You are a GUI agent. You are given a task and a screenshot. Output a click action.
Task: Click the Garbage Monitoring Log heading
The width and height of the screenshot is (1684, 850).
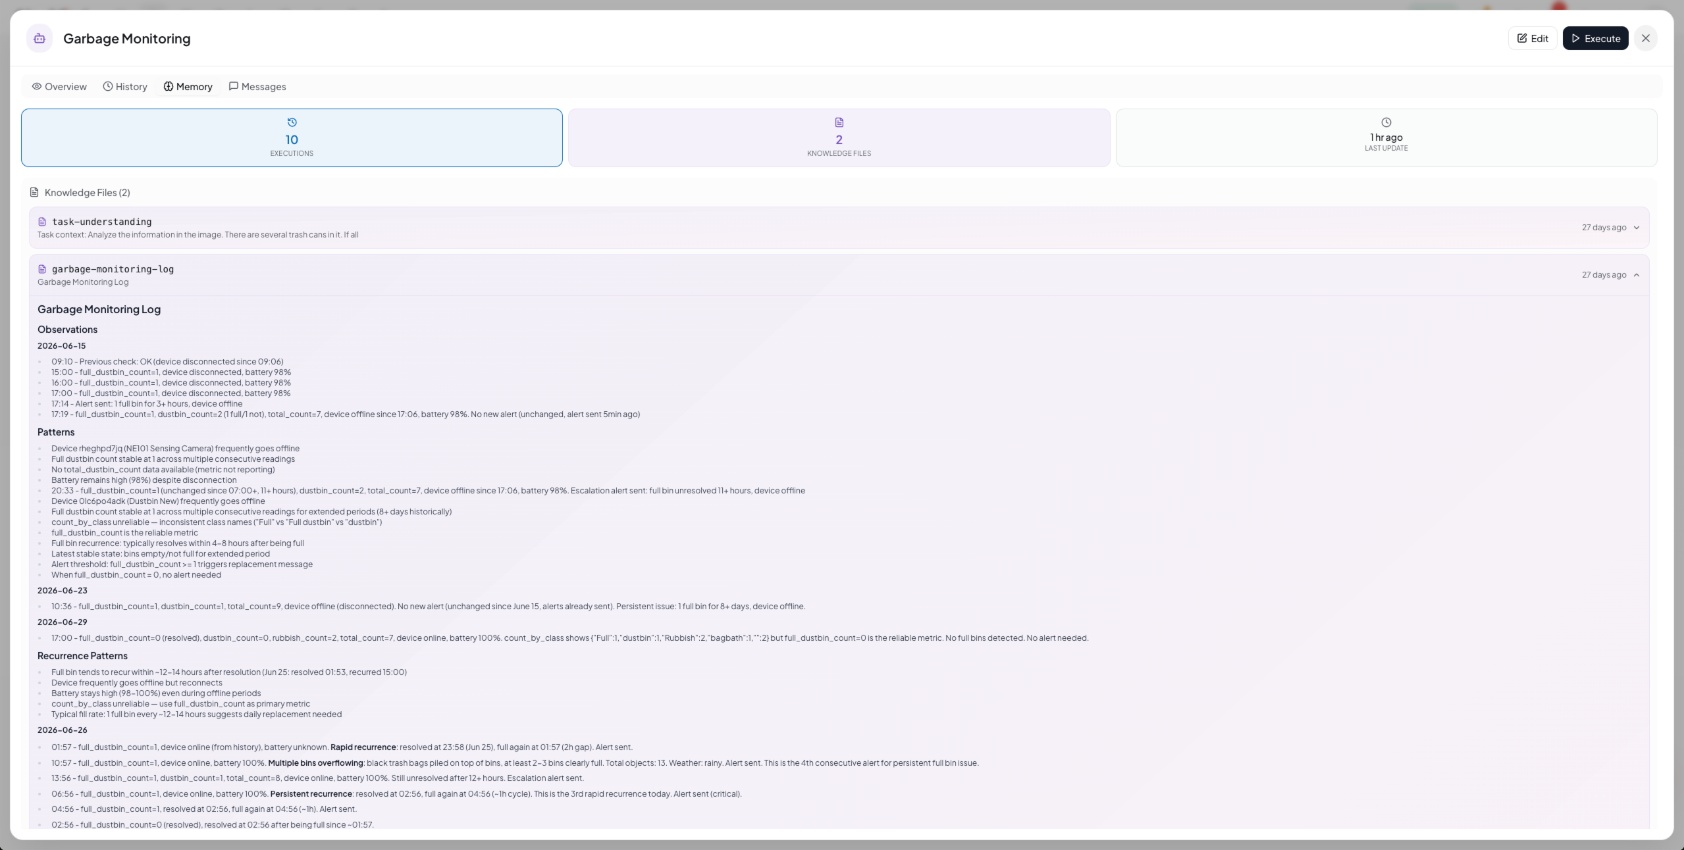[x=99, y=309]
